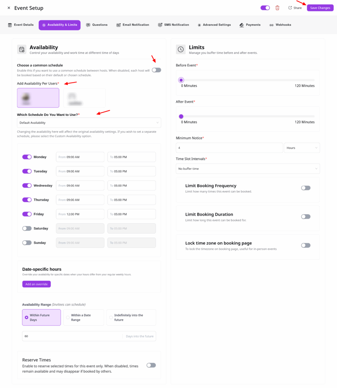Click the Before Event slider handle
The width and height of the screenshot is (337, 389).
click(181, 80)
